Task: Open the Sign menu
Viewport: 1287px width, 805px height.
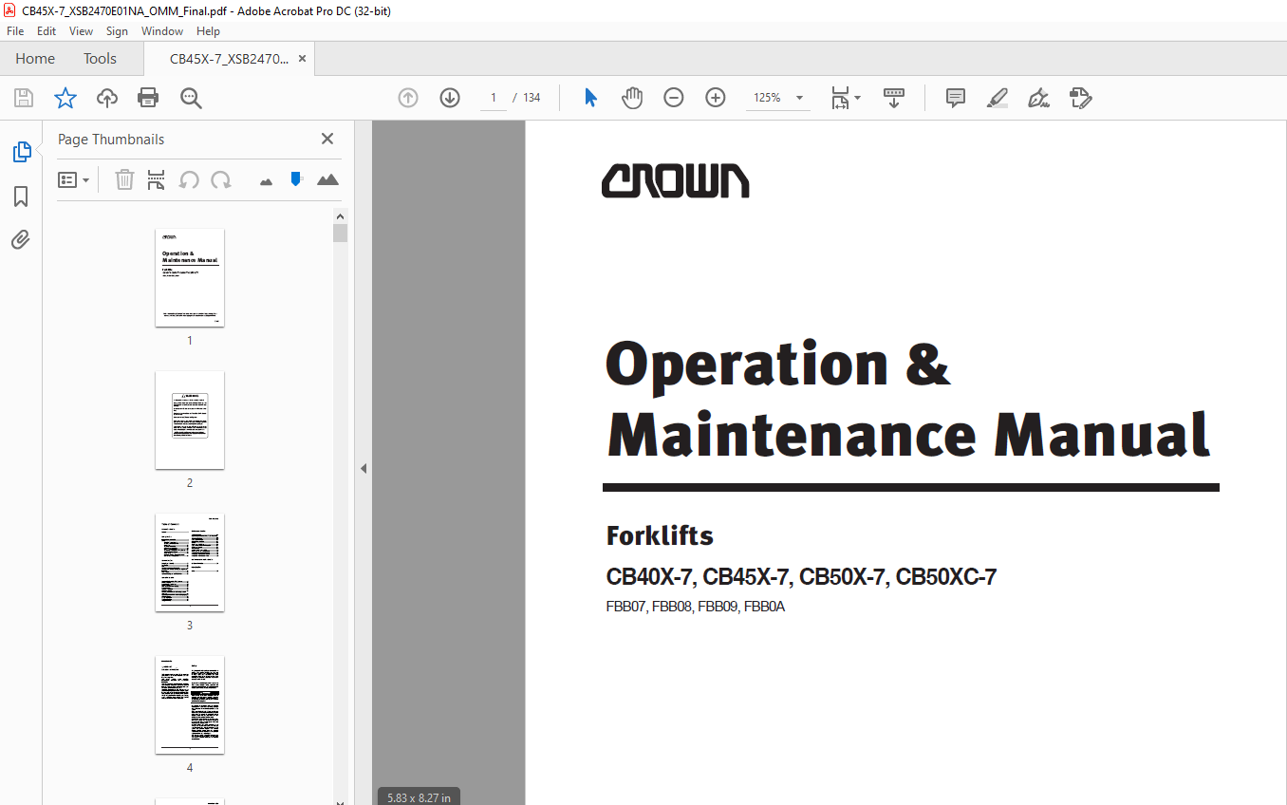Action: pos(117,31)
